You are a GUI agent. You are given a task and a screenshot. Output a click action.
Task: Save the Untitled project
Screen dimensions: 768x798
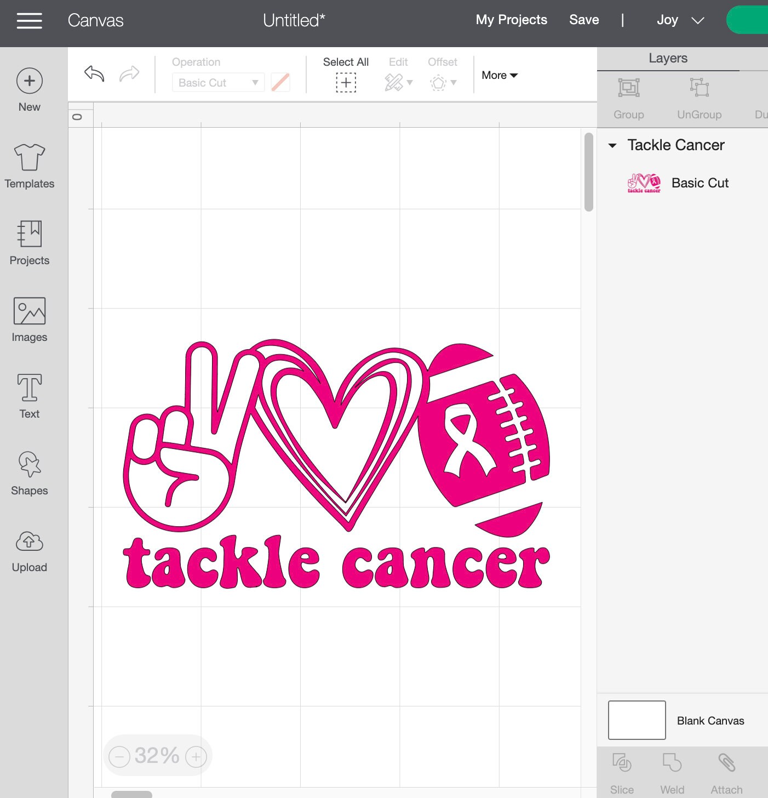(x=583, y=20)
